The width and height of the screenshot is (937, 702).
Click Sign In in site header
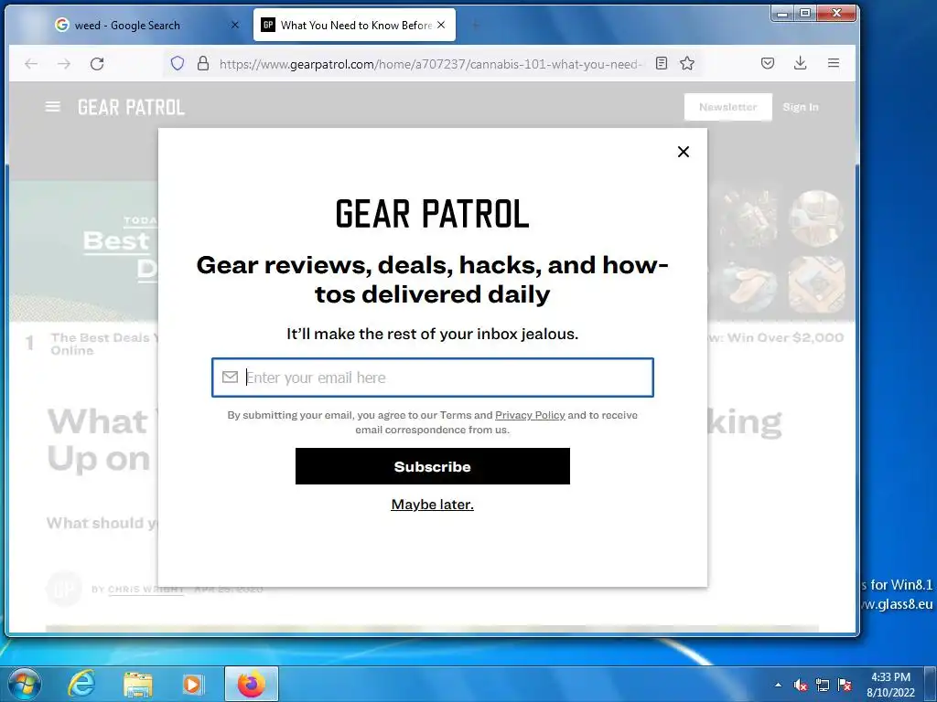click(x=801, y=107)
